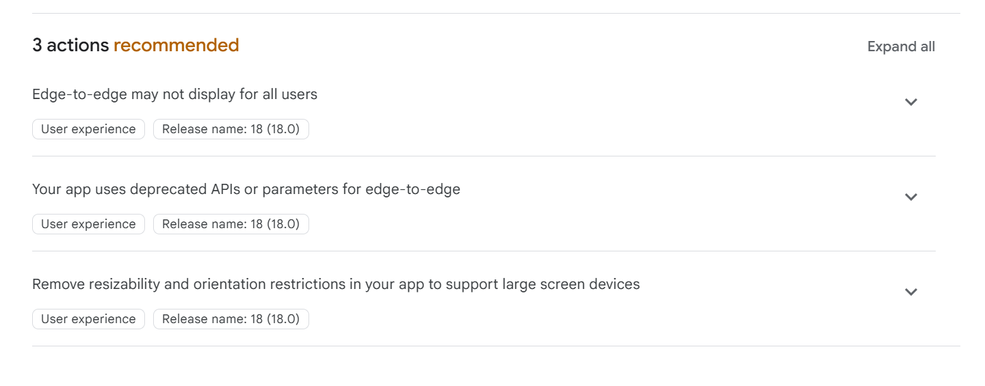Expand the deprecated APIs item chevron

pos(910,197)
